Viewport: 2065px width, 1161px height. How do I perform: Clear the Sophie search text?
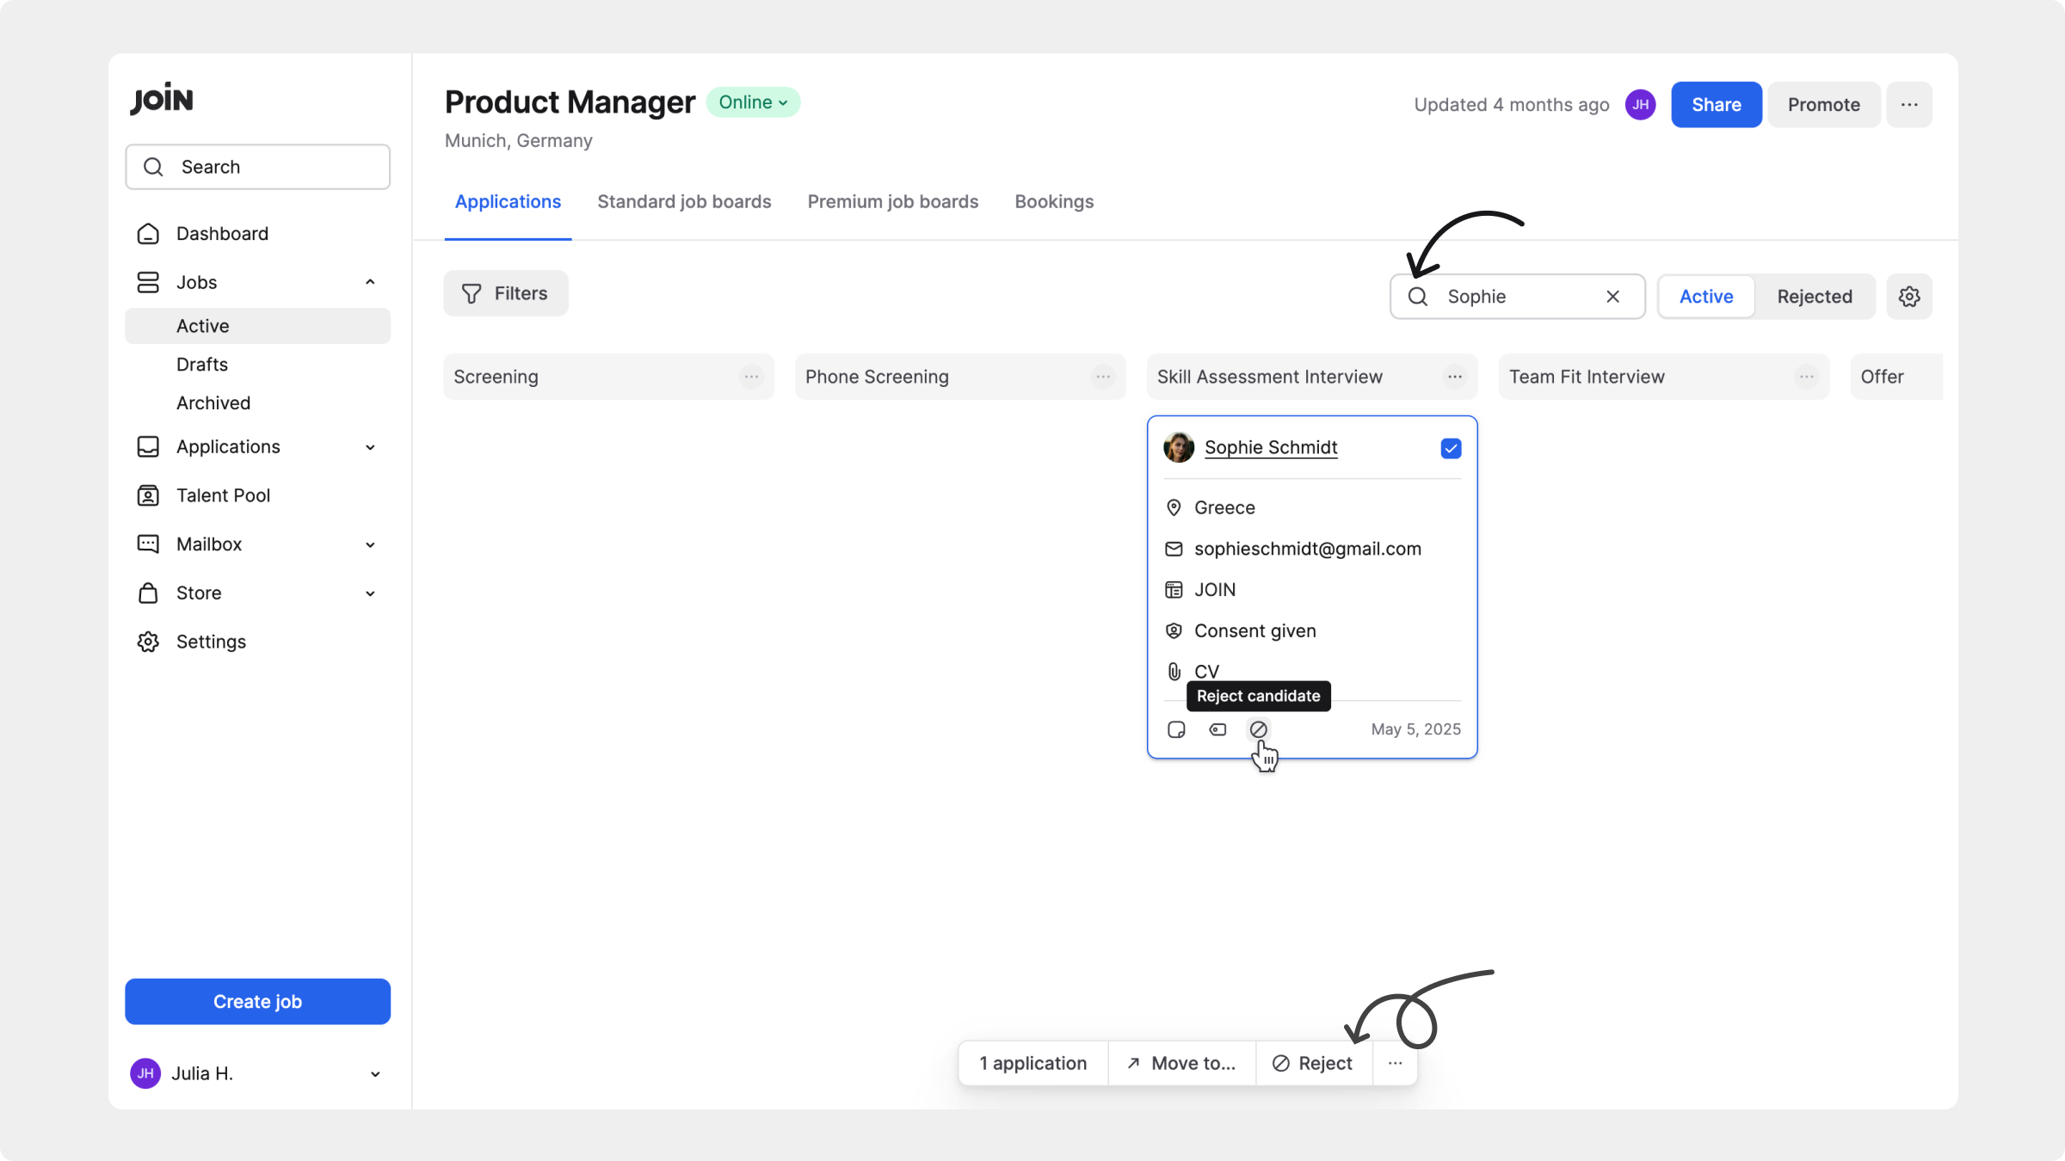tap(1612, 297)
